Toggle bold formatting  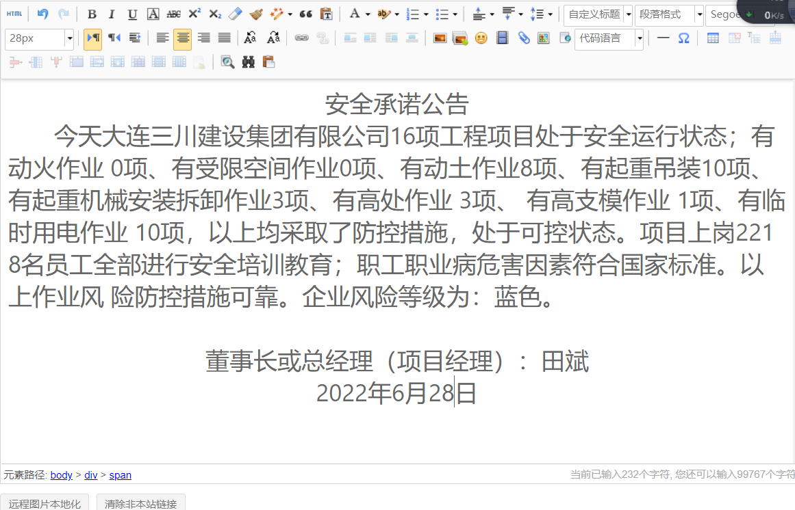[x=92, y=14]
